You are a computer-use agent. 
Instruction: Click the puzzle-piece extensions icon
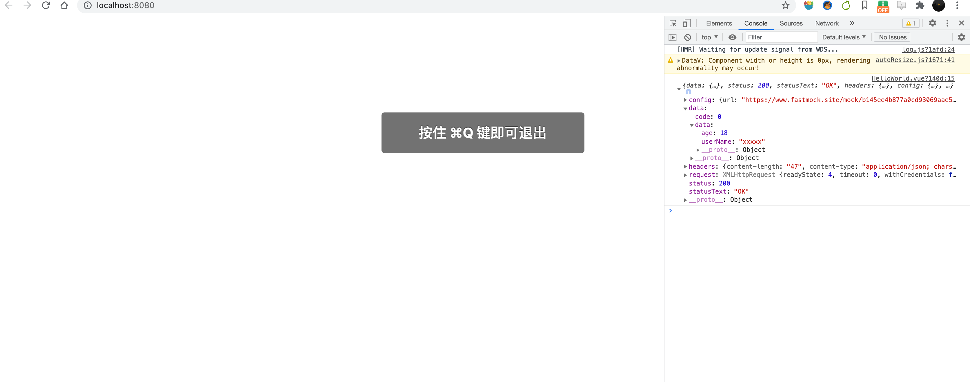pos(920,6)
